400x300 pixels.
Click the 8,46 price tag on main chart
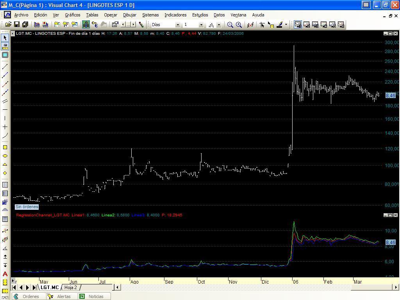click(x=391, y=95)
